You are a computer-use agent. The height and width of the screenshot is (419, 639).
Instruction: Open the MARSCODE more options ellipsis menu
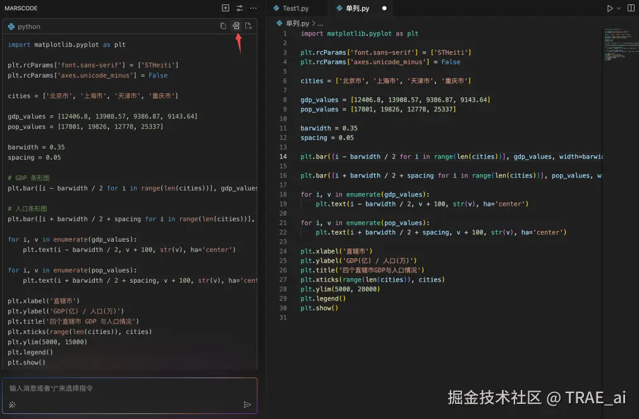click(252, 8)
